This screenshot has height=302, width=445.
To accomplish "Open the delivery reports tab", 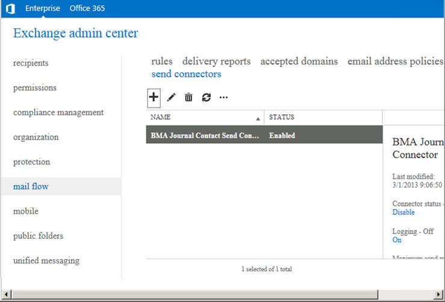I will (x=216, y=61).
